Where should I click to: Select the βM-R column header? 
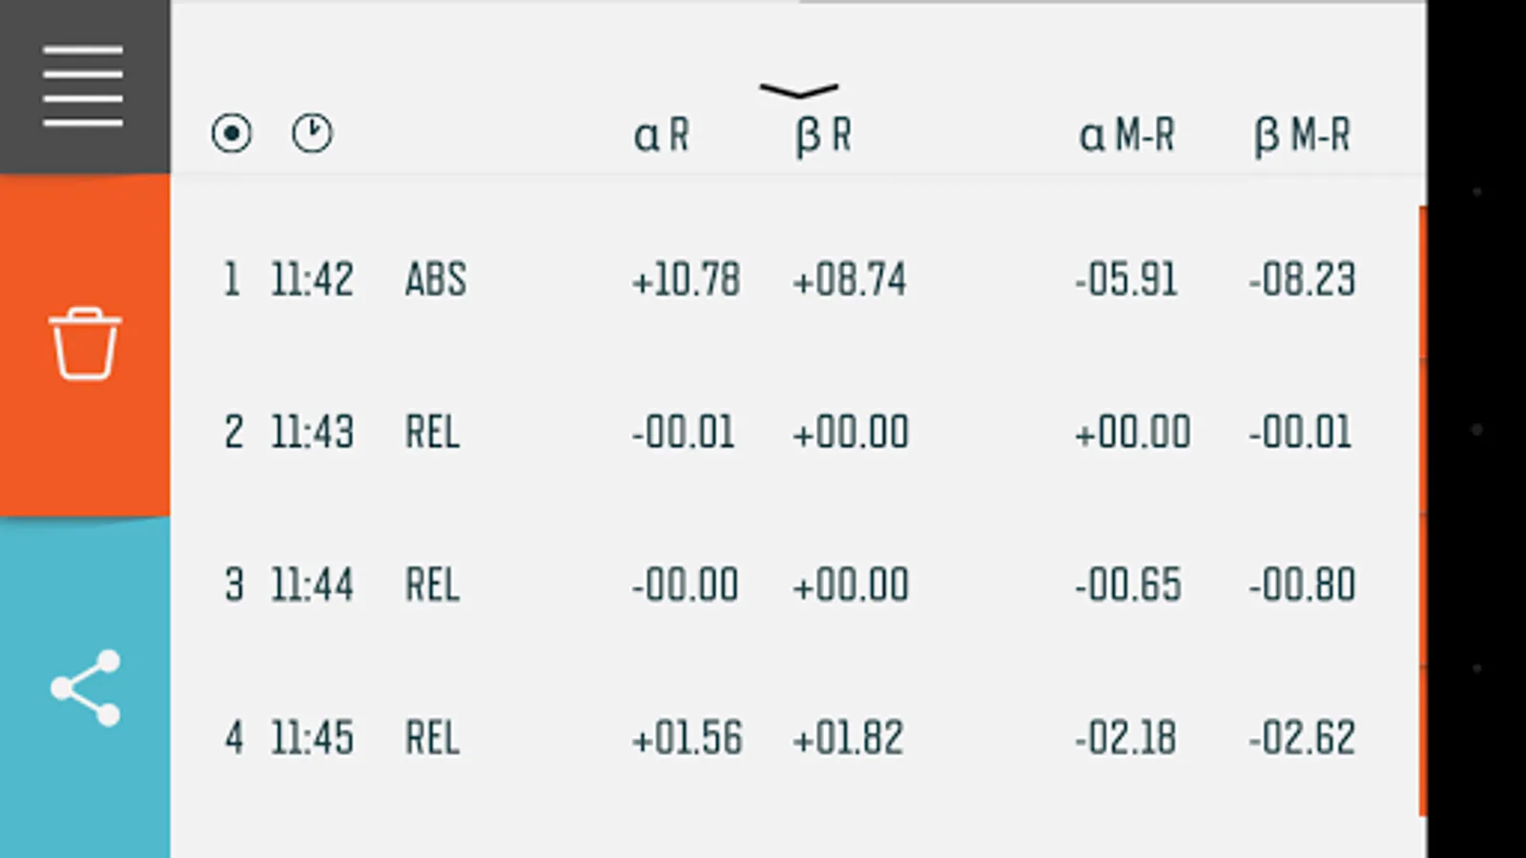1302,134
